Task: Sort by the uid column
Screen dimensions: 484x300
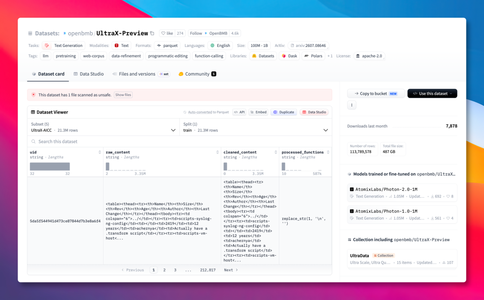Action: coord(99,152)
